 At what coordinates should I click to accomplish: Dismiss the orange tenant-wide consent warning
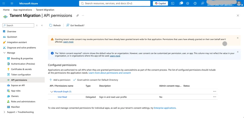[x=238, y=38]
